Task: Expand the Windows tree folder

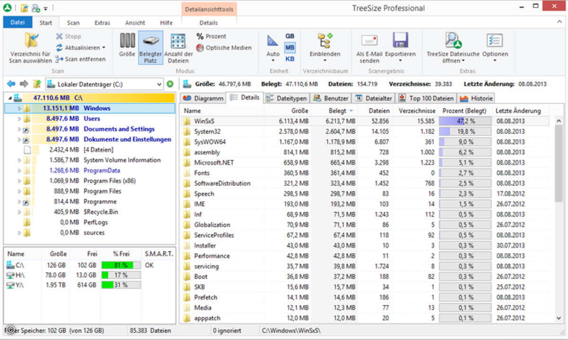Action: tap(19, 108)
